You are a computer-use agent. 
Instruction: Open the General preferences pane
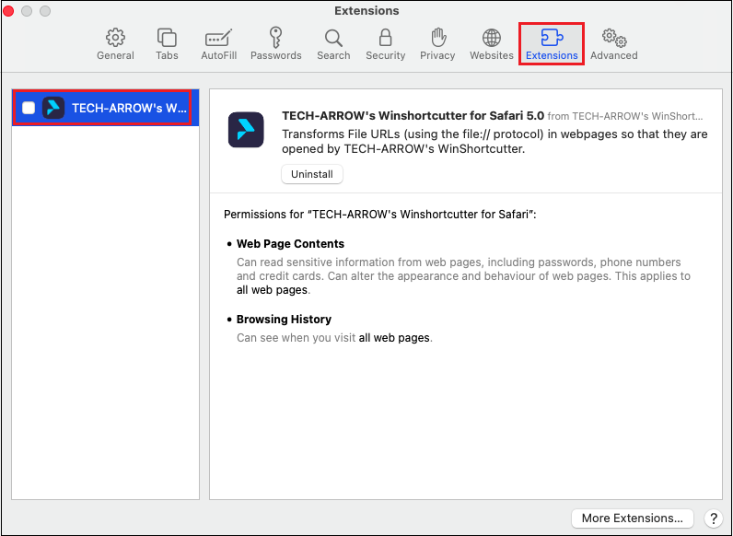point(115,44)
